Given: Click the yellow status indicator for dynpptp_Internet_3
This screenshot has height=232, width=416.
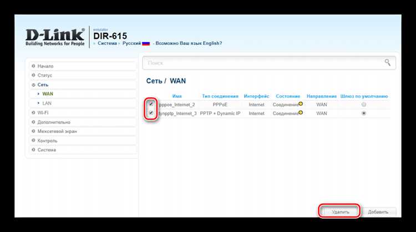Looking at the screenshot, I should (x=301, y=112).
